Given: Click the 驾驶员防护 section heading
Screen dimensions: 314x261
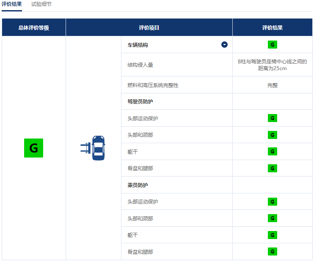Looking at the screenshot, I should coord(138,102).
